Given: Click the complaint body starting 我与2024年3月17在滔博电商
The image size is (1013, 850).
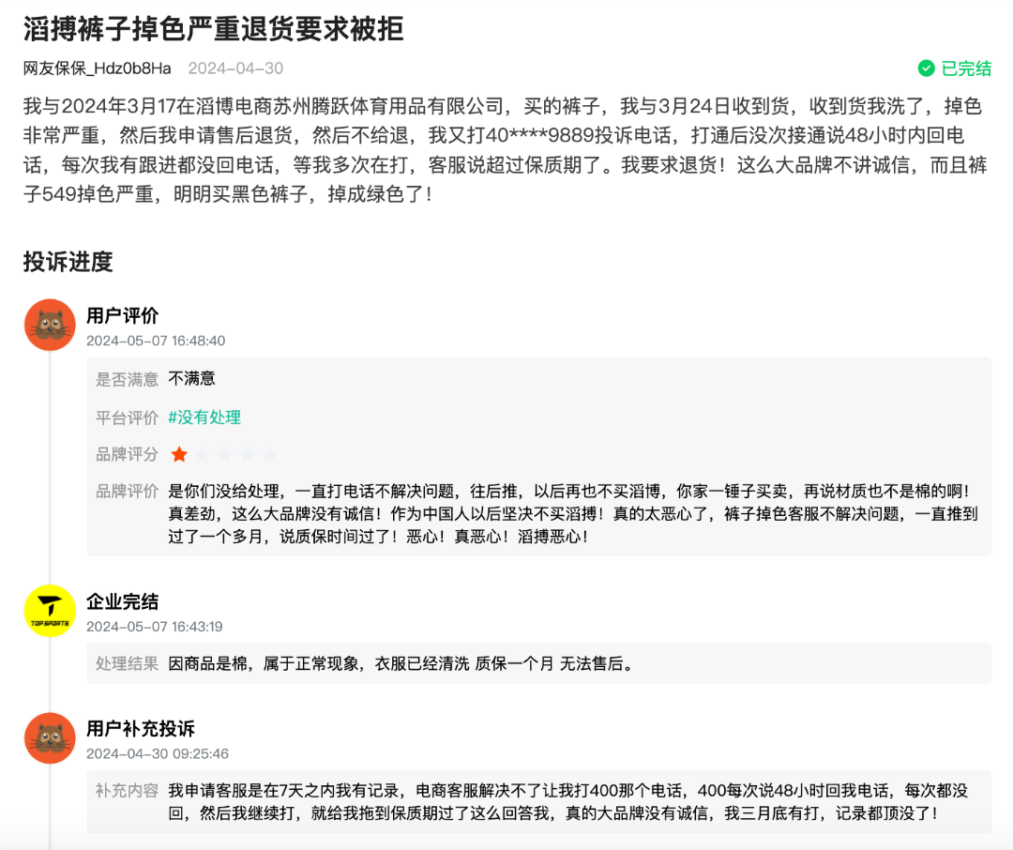Looking at the screenshot, I should pos(506,150).
